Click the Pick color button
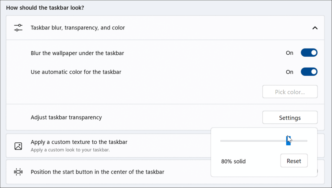The width and height of the screenshot is (332, 188). pyautogui.click(x=290, y=92)
